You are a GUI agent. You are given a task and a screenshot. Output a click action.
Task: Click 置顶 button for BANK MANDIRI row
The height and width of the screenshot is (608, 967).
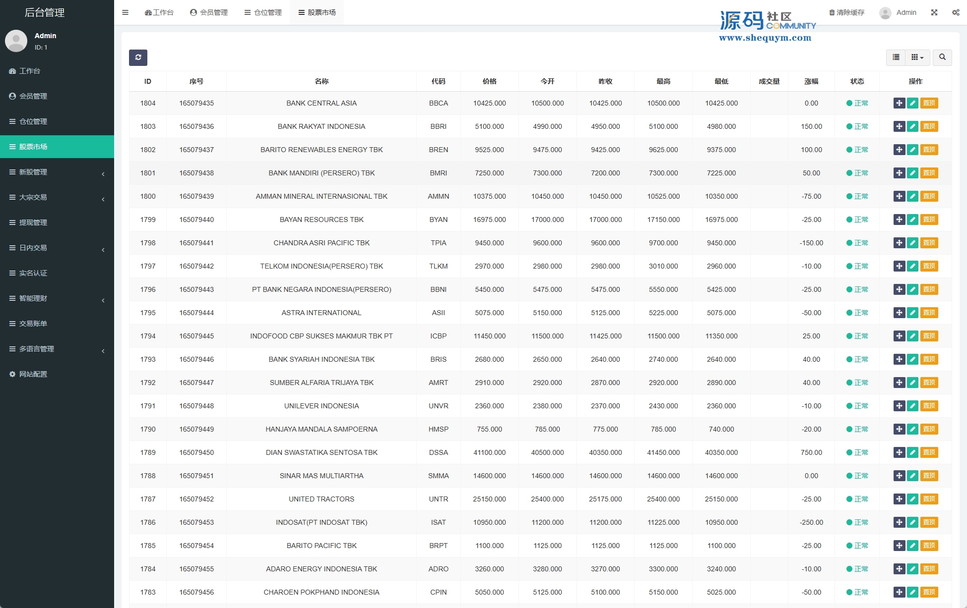[x=929, y=173]
